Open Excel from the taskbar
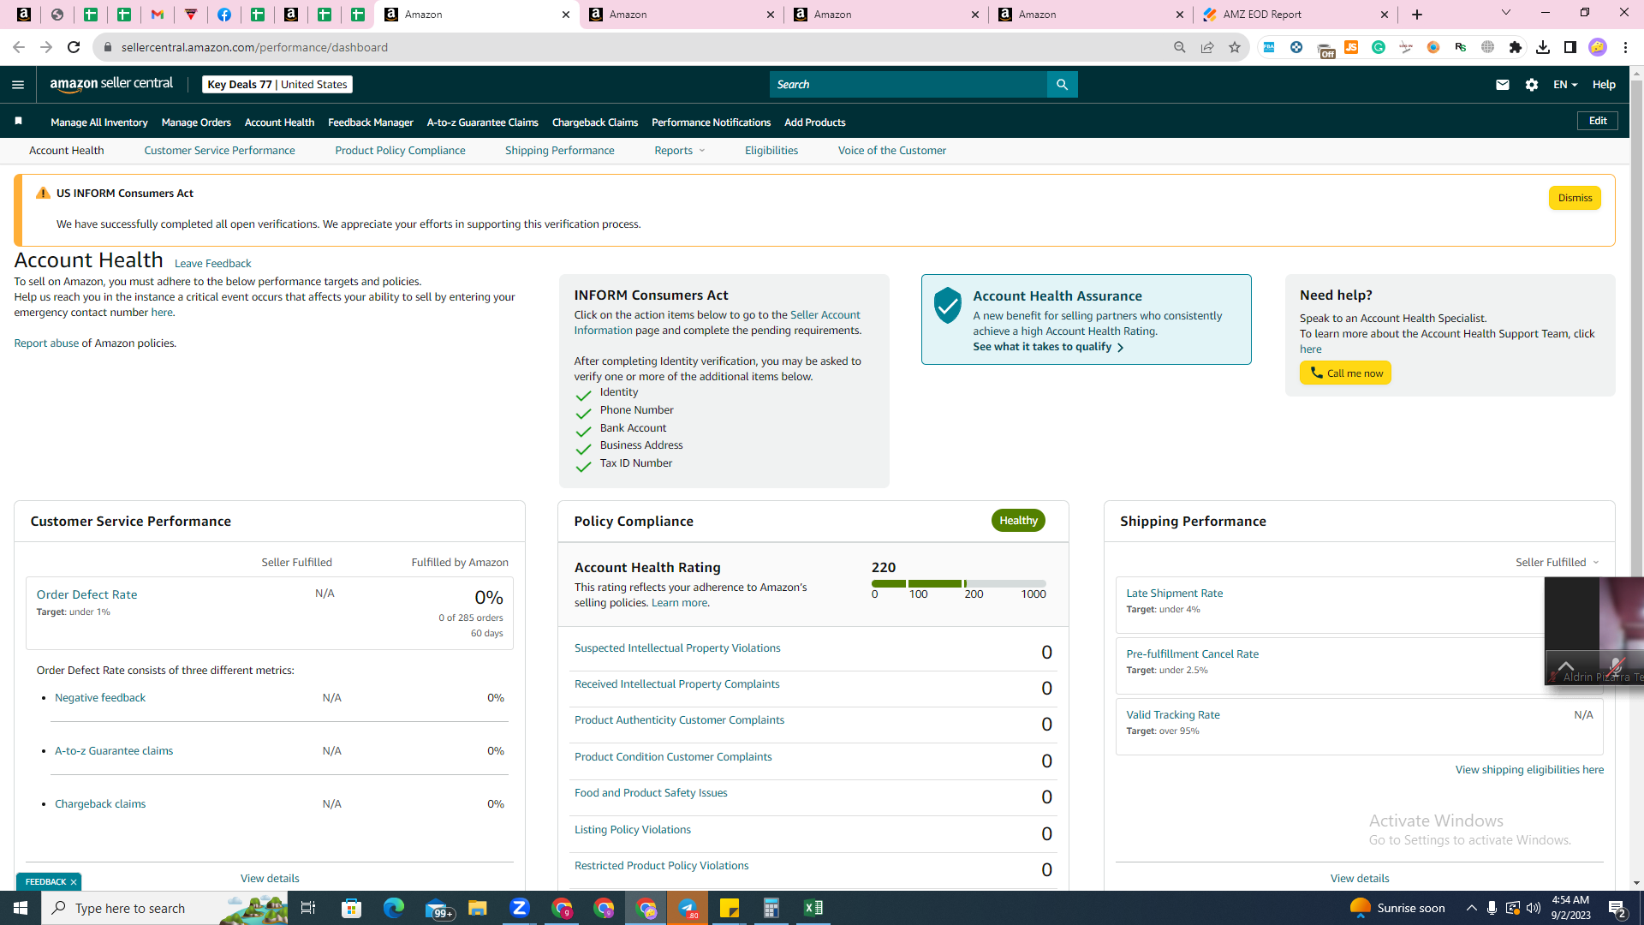The height and width of the screenshot is (925, 1644). (813, 908)
